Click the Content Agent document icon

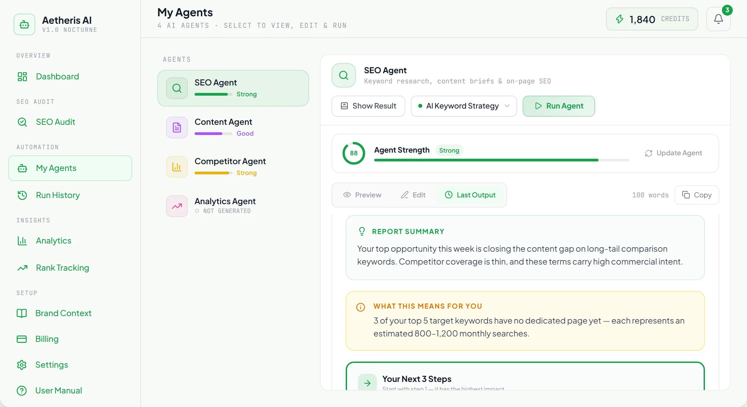(x=177, y=128)
